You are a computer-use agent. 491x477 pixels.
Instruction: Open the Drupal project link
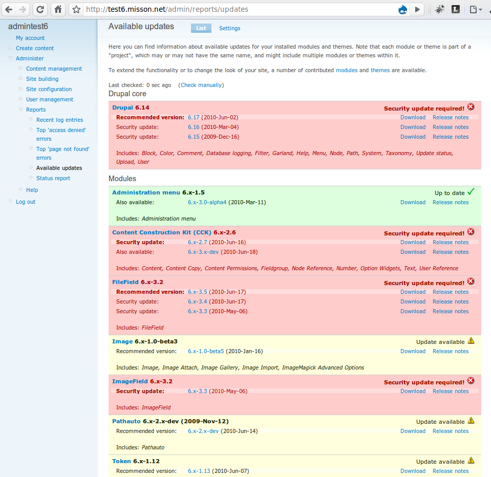click(x=123, y=107)
